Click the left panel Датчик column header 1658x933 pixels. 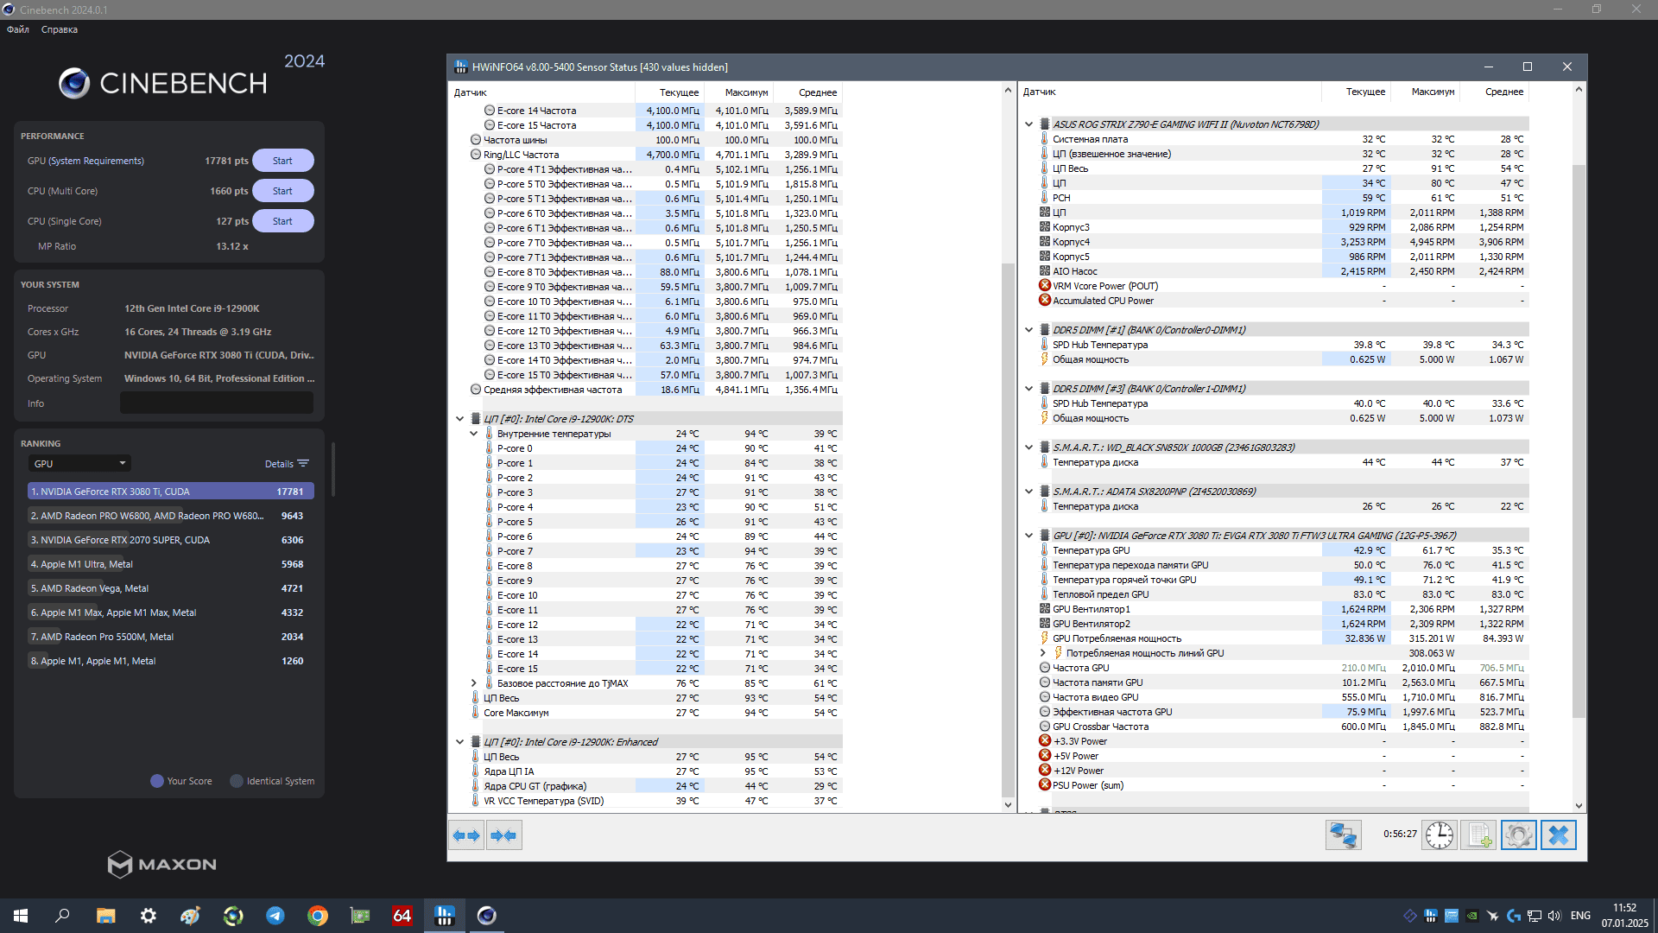542,92
